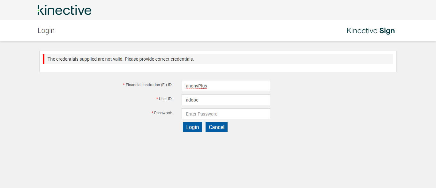
Task: Select the Enter Password field
Action: [x=226, y=114]
